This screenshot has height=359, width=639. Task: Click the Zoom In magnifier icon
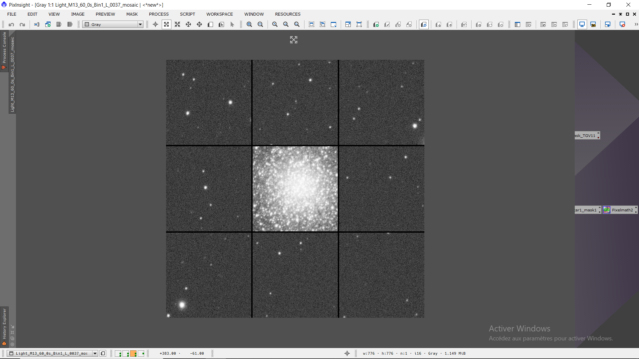(249, 25)
